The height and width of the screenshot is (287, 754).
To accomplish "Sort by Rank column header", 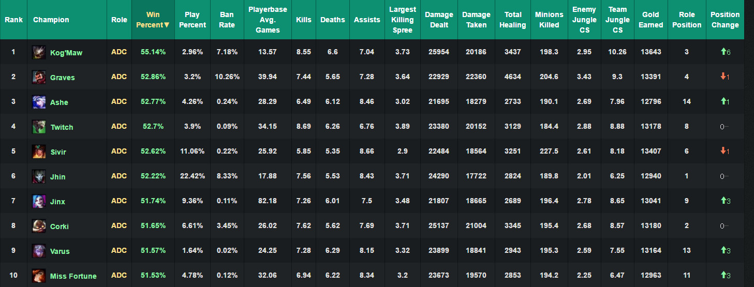I will tap(13, 20).
